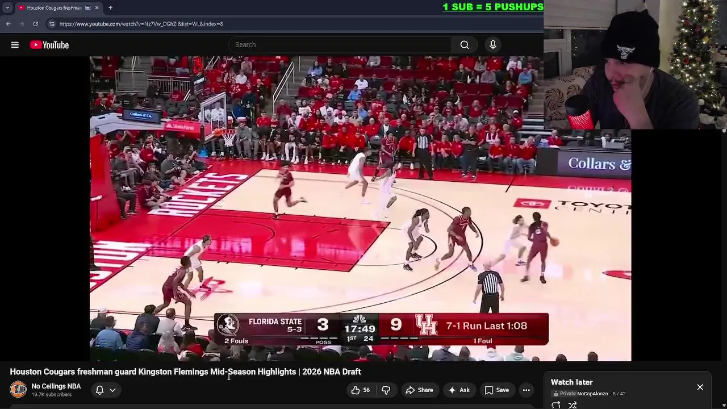Click the browser address bar URL
This screenshot has width=727, height=409.
point(141,24)
